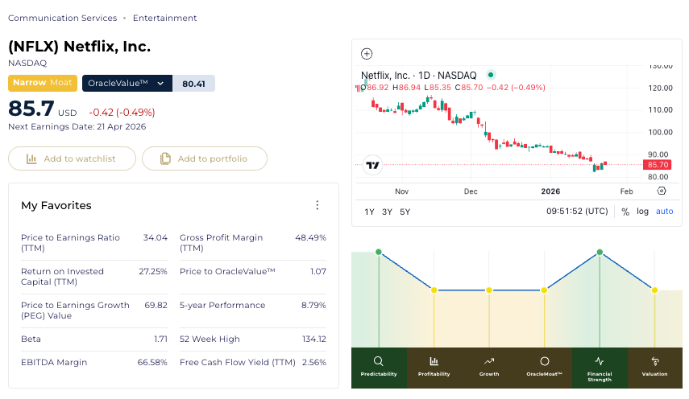Open the Financial Strength pulse icon
The image size is (689, 399).
599,361
